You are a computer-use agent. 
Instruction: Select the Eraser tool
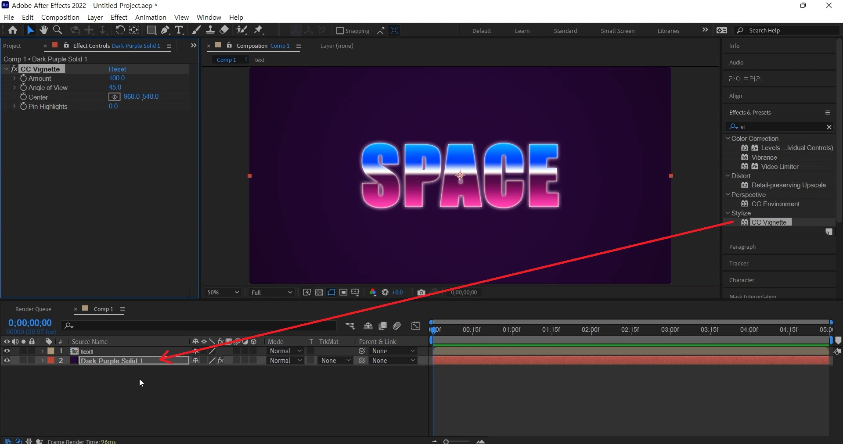point(224,30)
